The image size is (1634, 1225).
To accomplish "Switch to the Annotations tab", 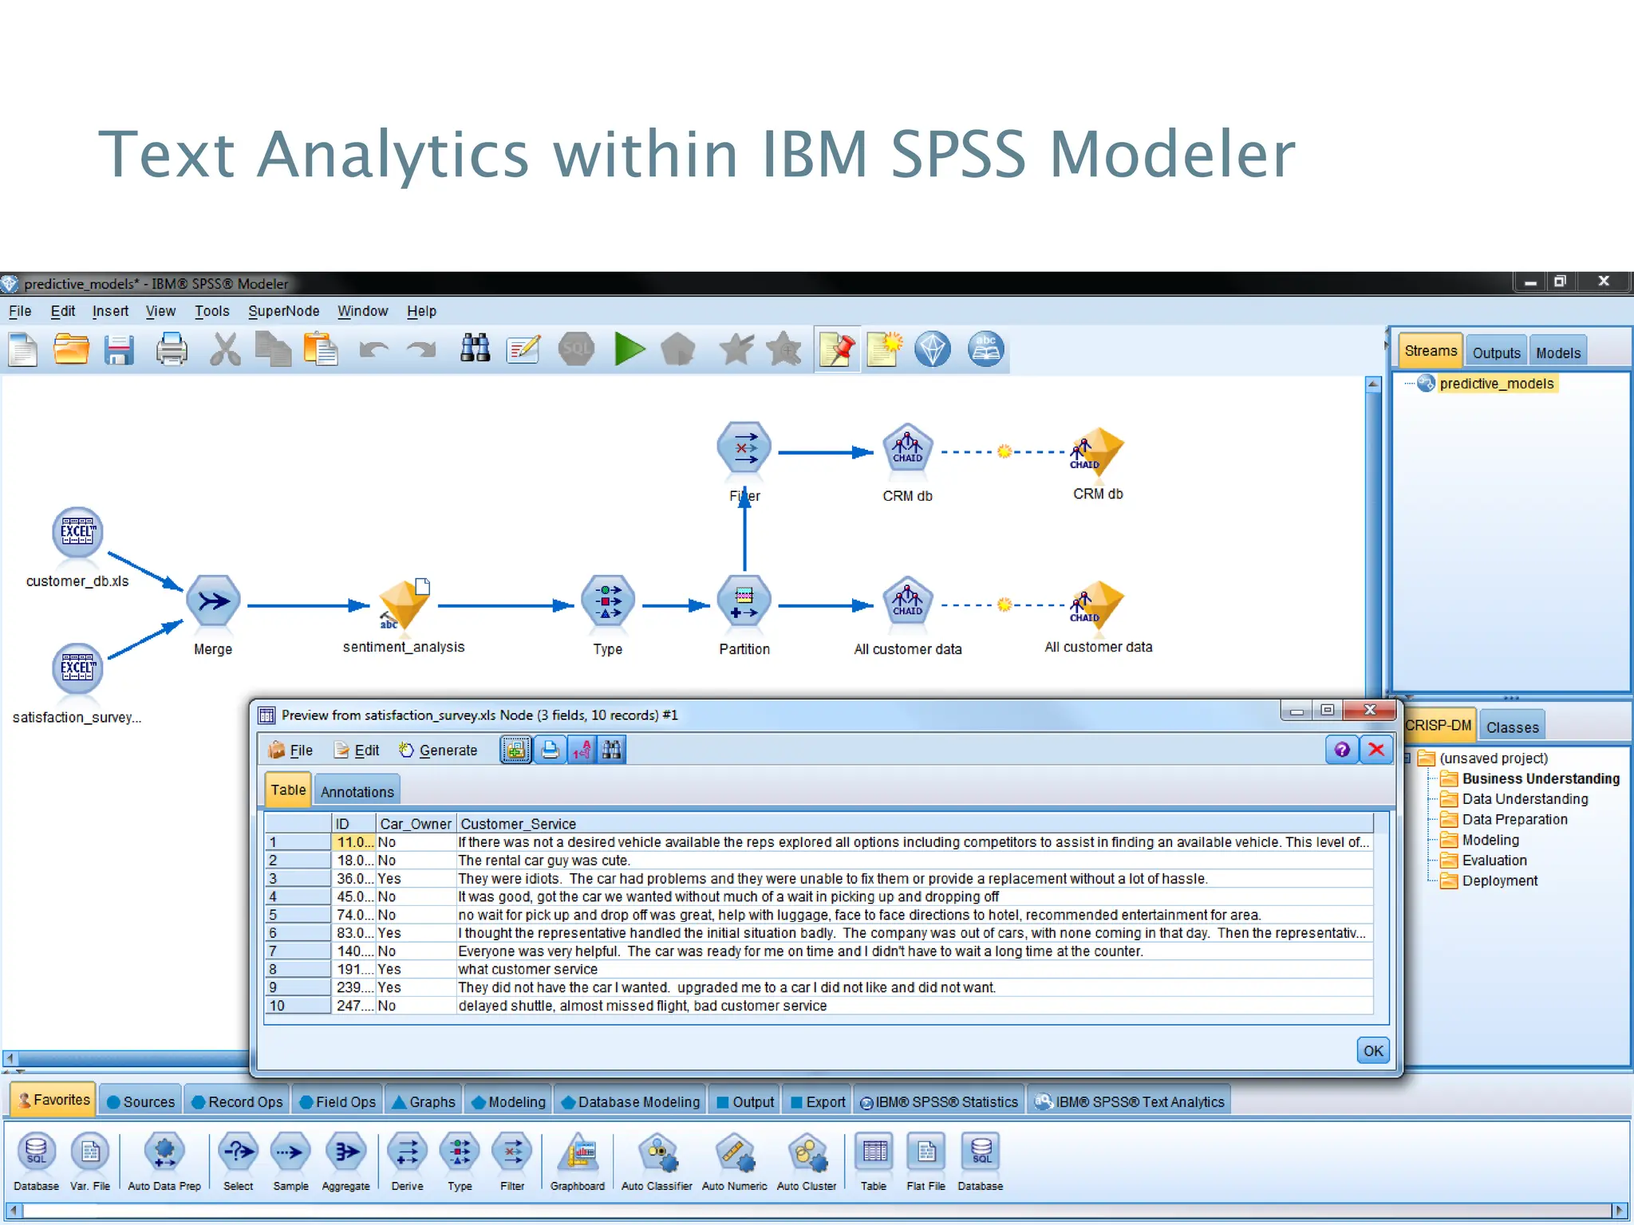I will click(x=357, y=791).
